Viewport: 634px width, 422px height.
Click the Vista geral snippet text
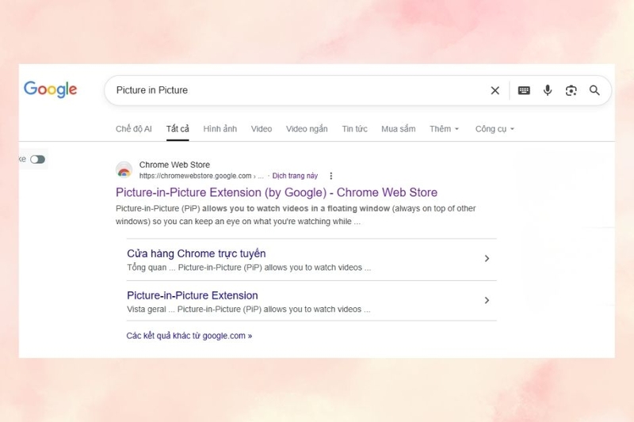[248, 310]
